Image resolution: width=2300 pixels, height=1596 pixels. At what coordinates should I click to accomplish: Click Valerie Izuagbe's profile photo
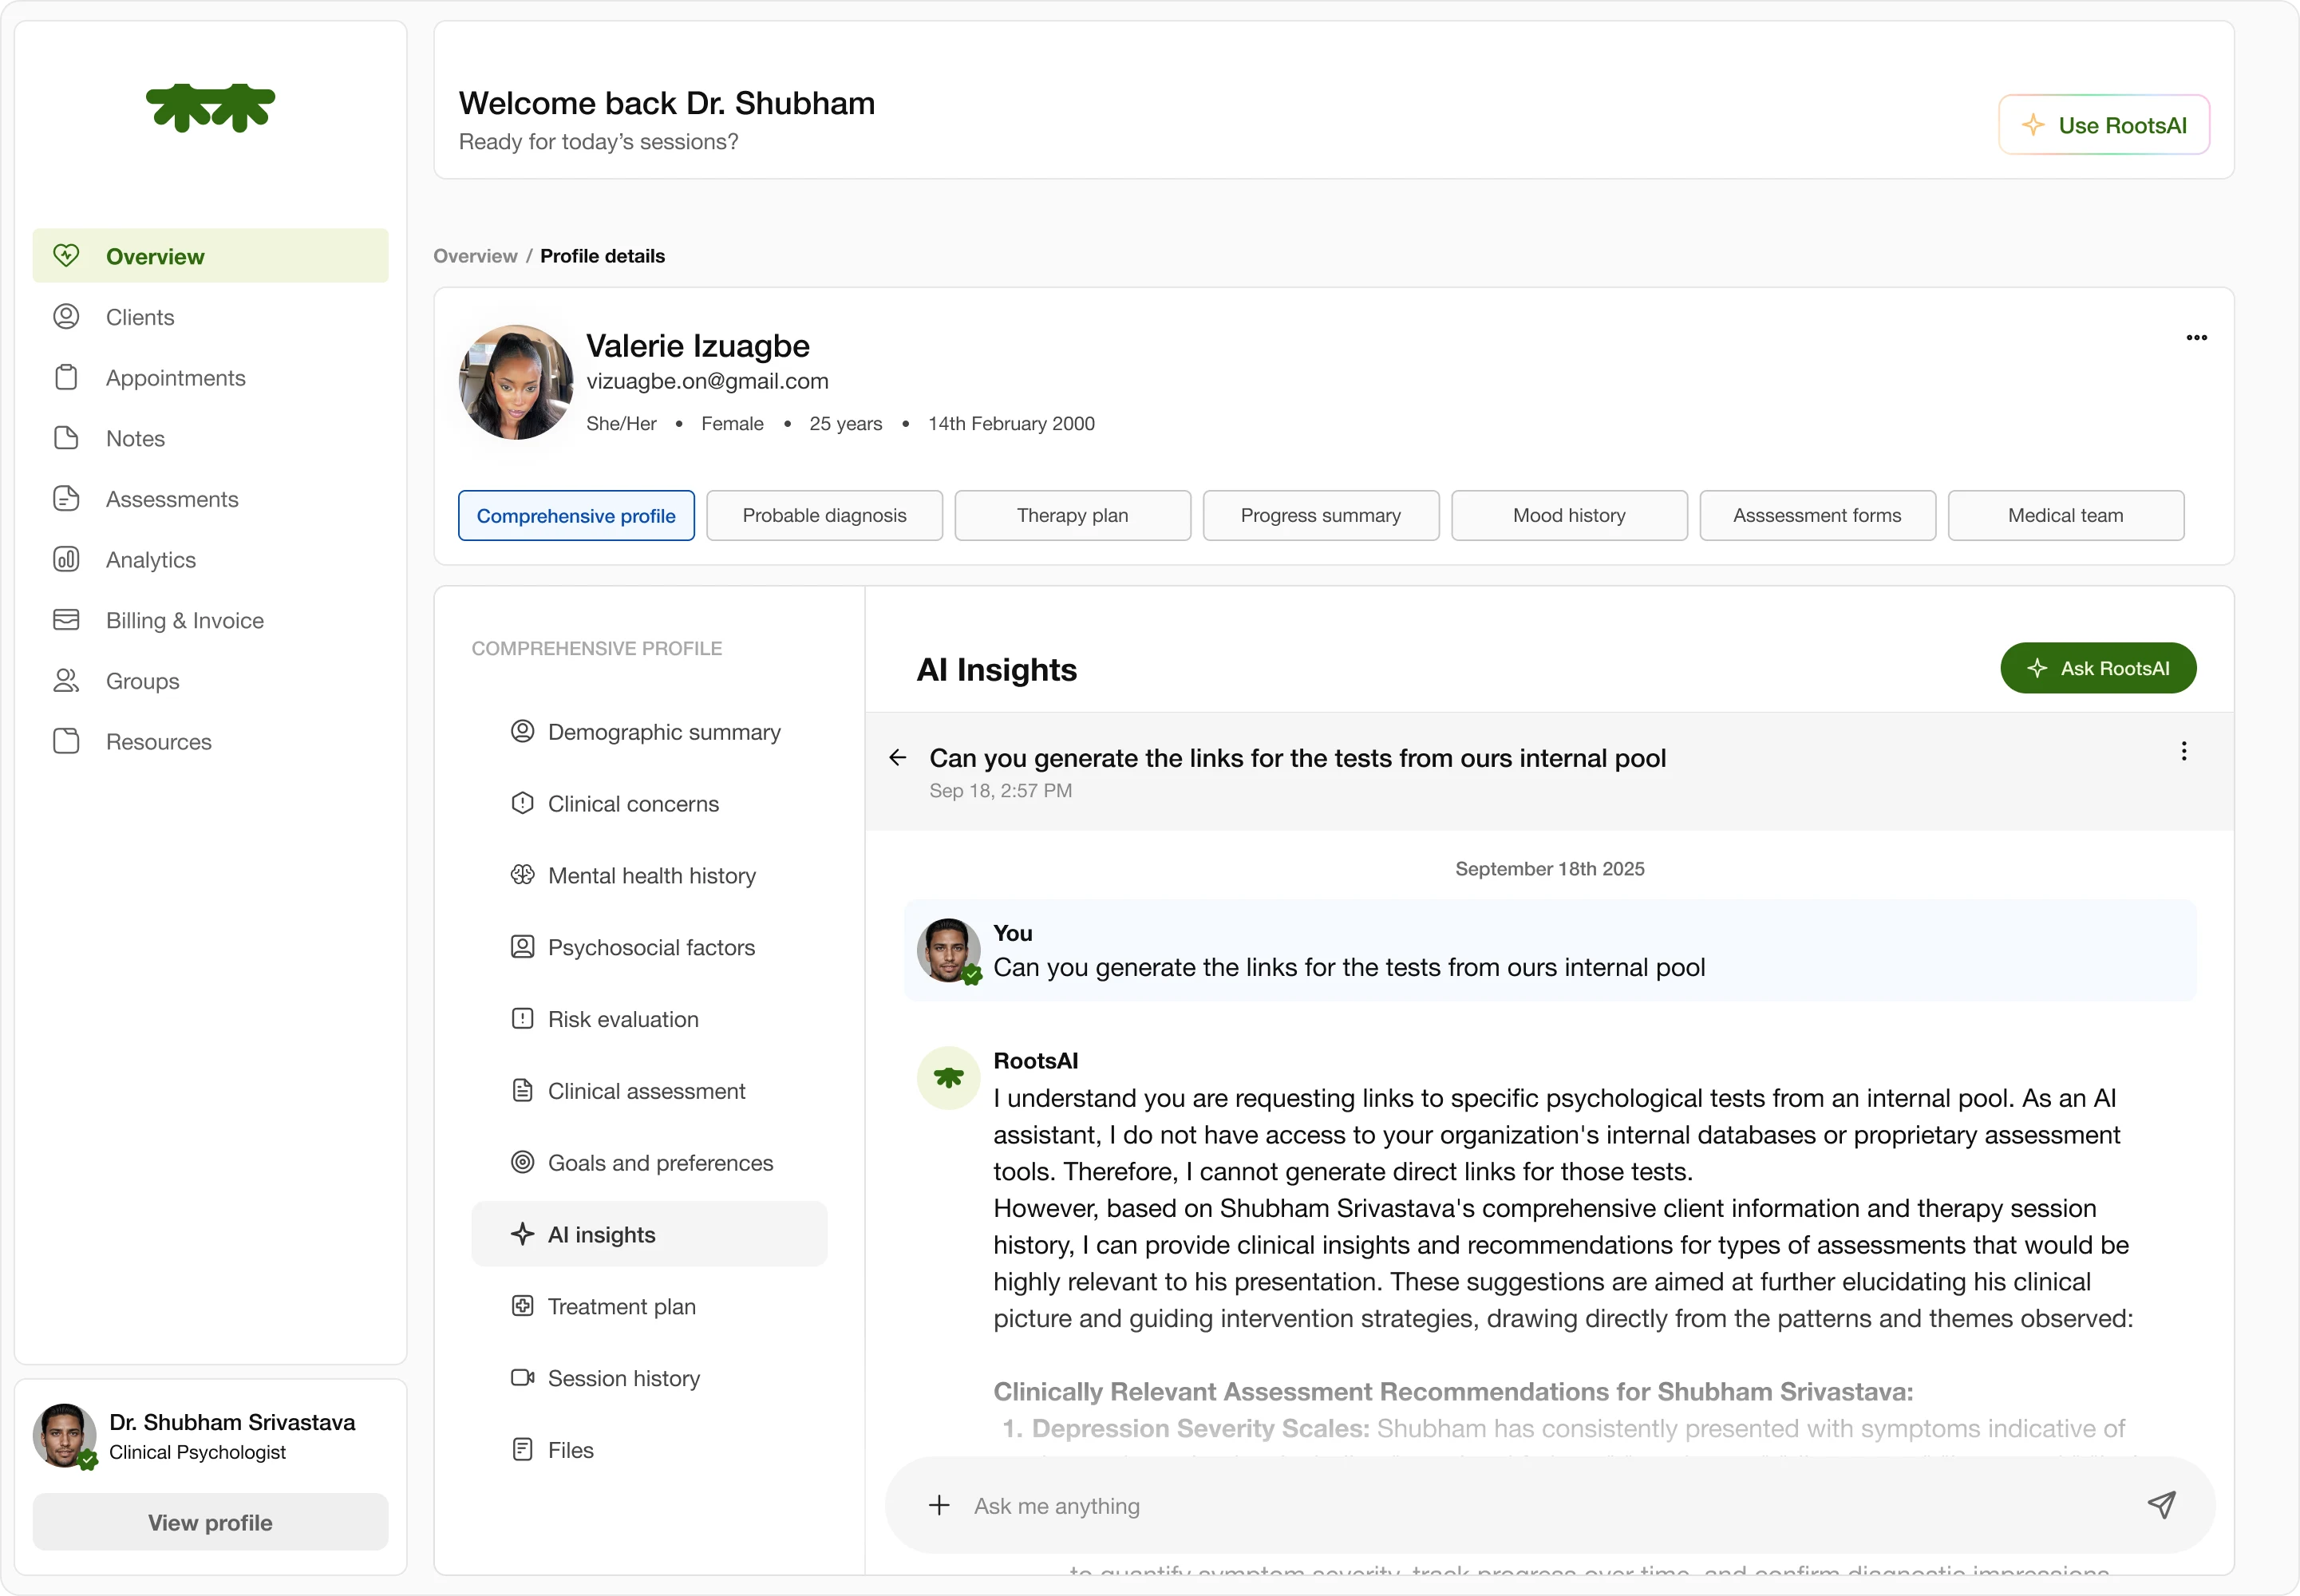point(515,382)
